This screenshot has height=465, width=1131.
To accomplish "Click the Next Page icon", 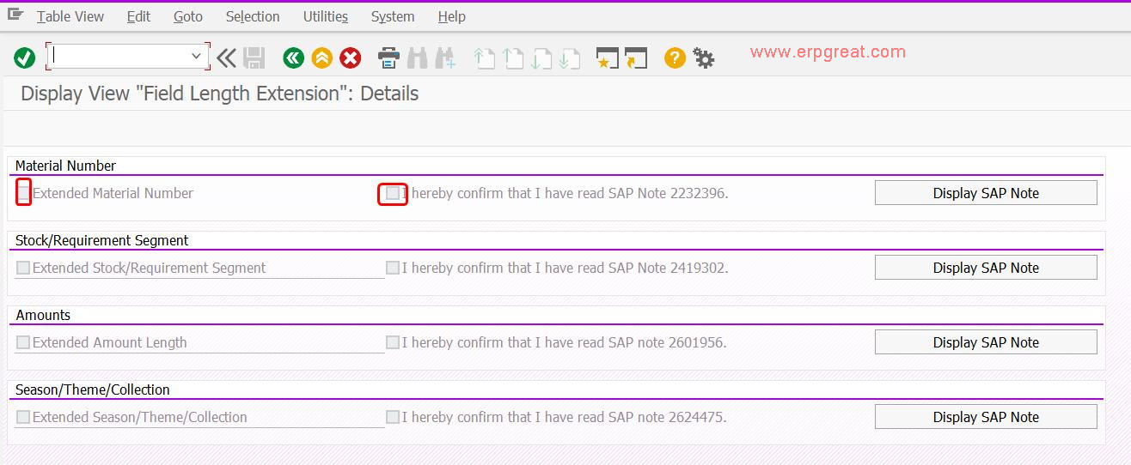I will click(x=541, y=58).
